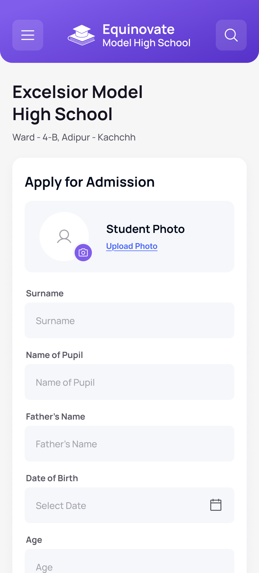Image resolution: width=259 pixels, height=573 pixels.
Task: Open the hamburger menu
Action: [28, 35]
